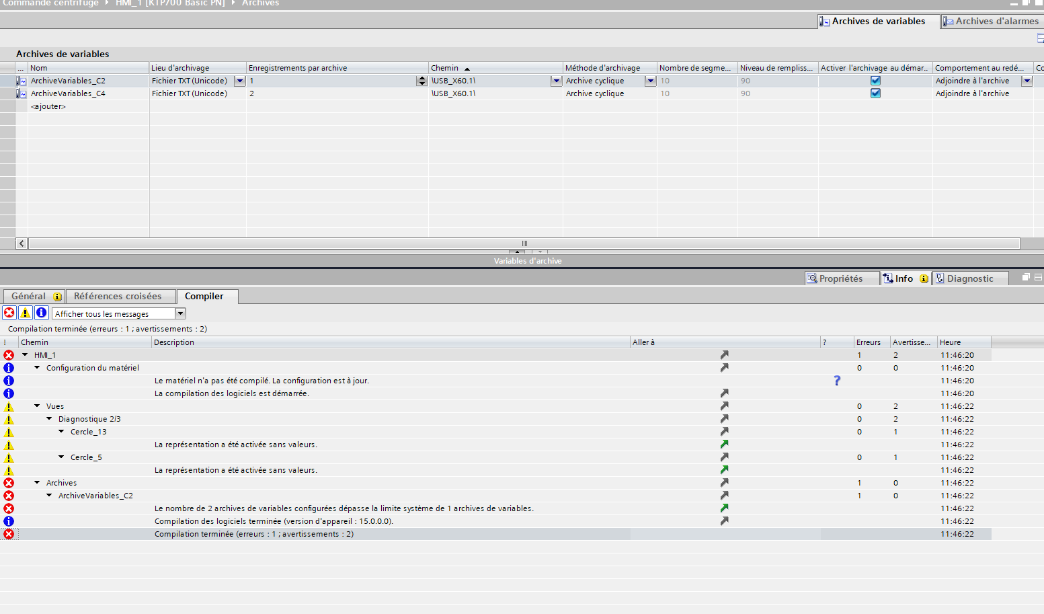This screenshot has width=1044, height=614.
Task: Click the ArchiveVariables_C2 row icon in table
Action: tap(22, 81)
